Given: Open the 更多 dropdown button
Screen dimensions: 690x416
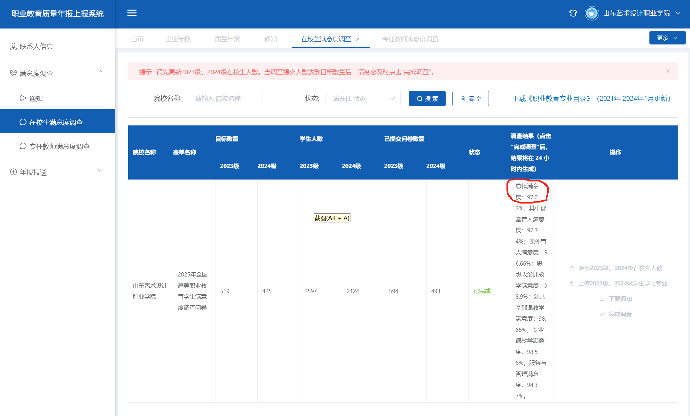Looking at the screenshot, I should pos(667,38).
